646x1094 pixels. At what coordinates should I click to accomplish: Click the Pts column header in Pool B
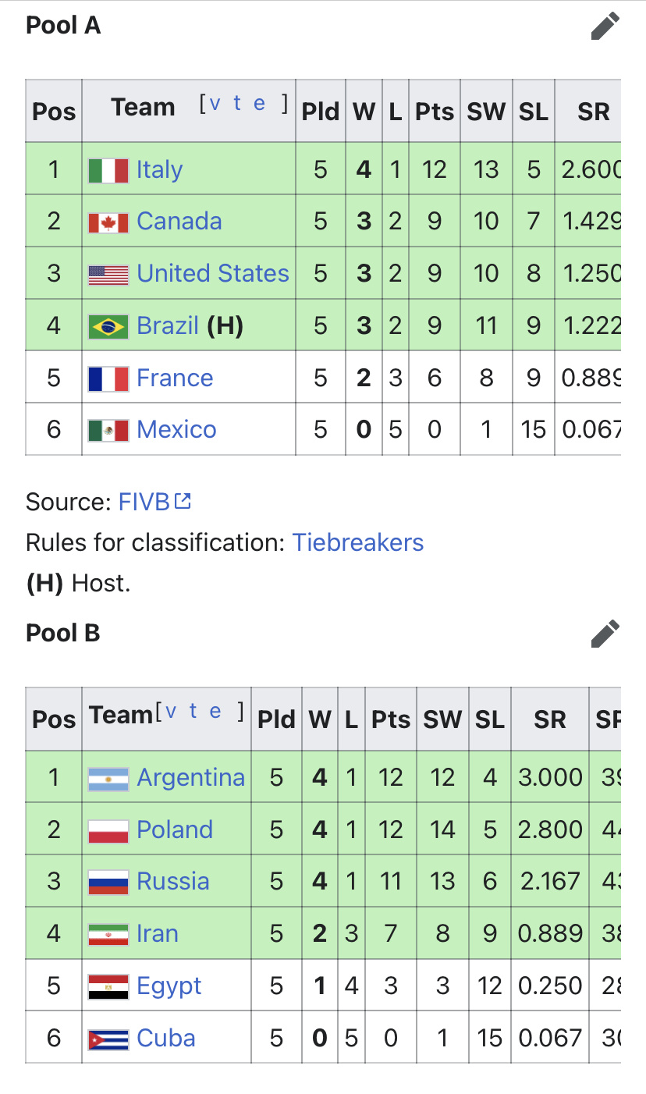point(391,719)
